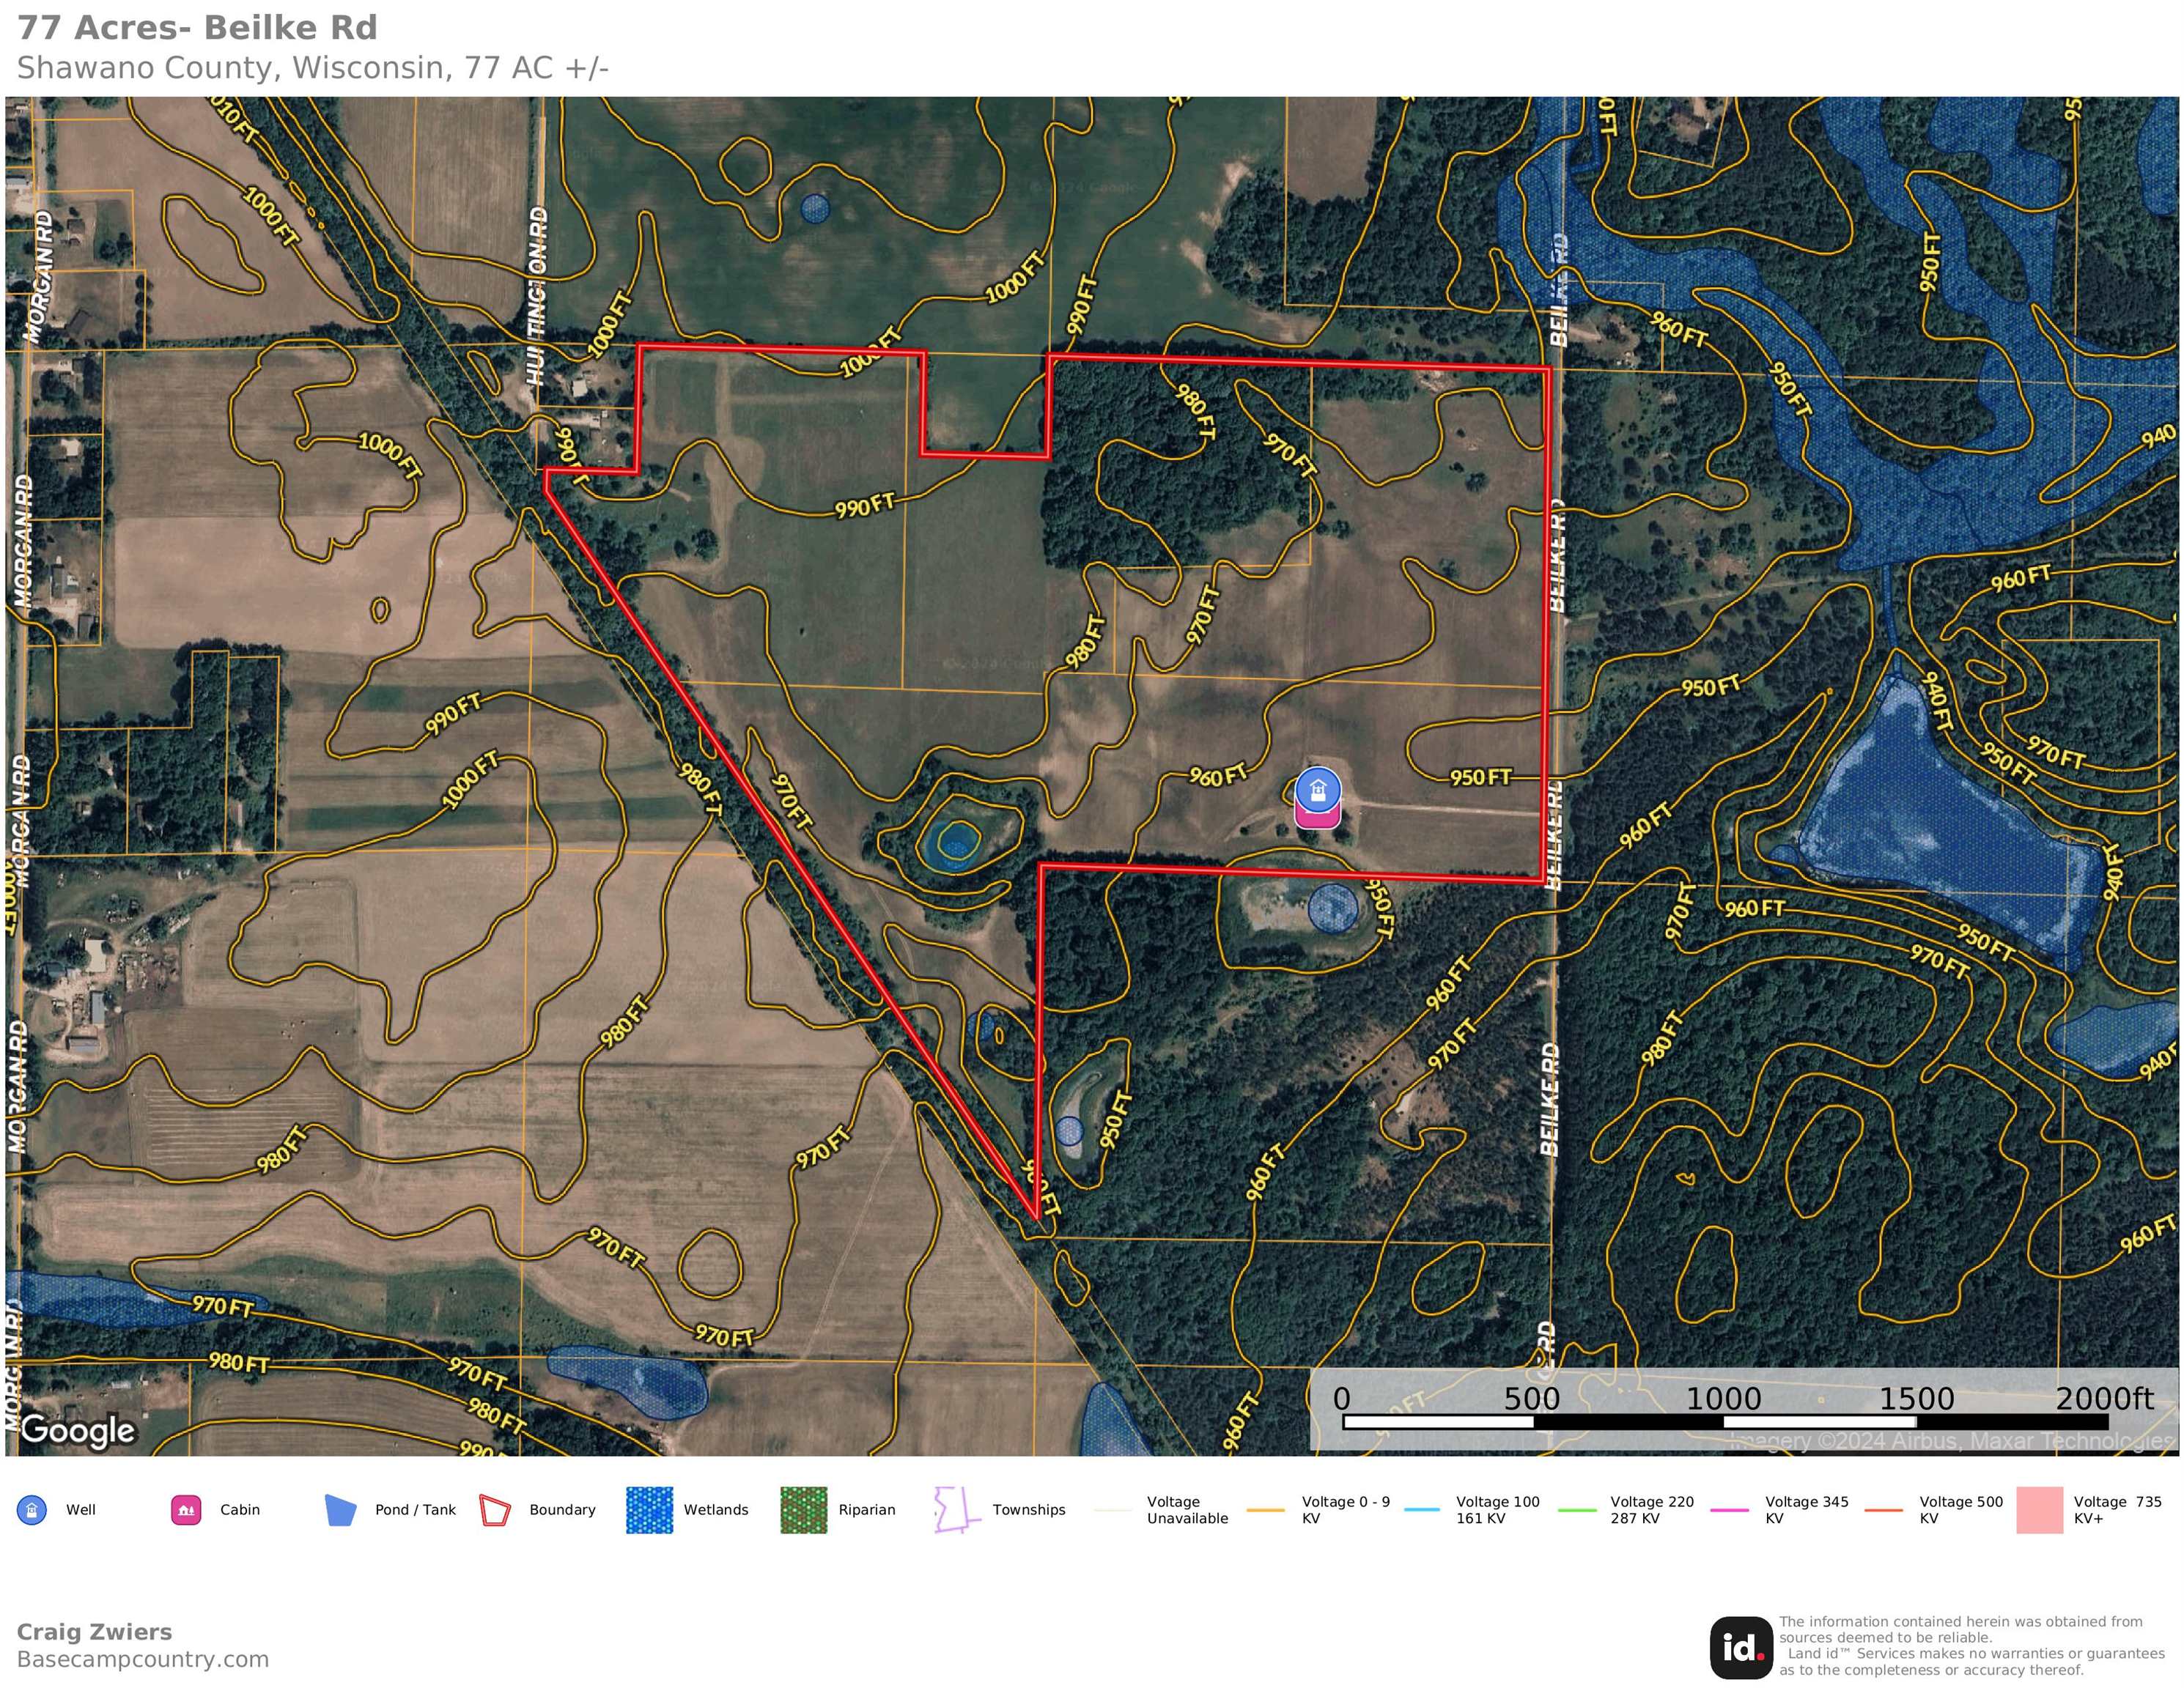Open the Basecampcountry.com link
The image size is (2184, 1688).
click(x=143, y=1660)
